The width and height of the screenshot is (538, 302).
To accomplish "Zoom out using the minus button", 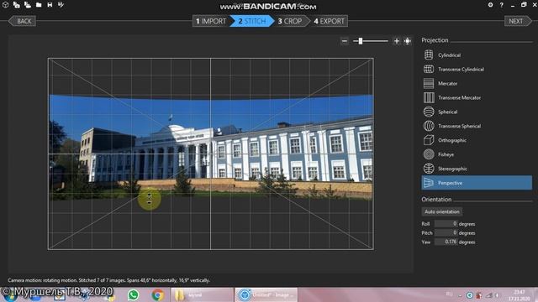I will (x=345, y=41).
